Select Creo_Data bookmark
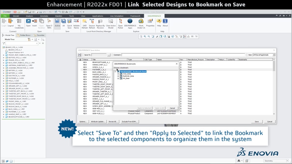Viewport: 292px width, 164px height. [127, 74]
